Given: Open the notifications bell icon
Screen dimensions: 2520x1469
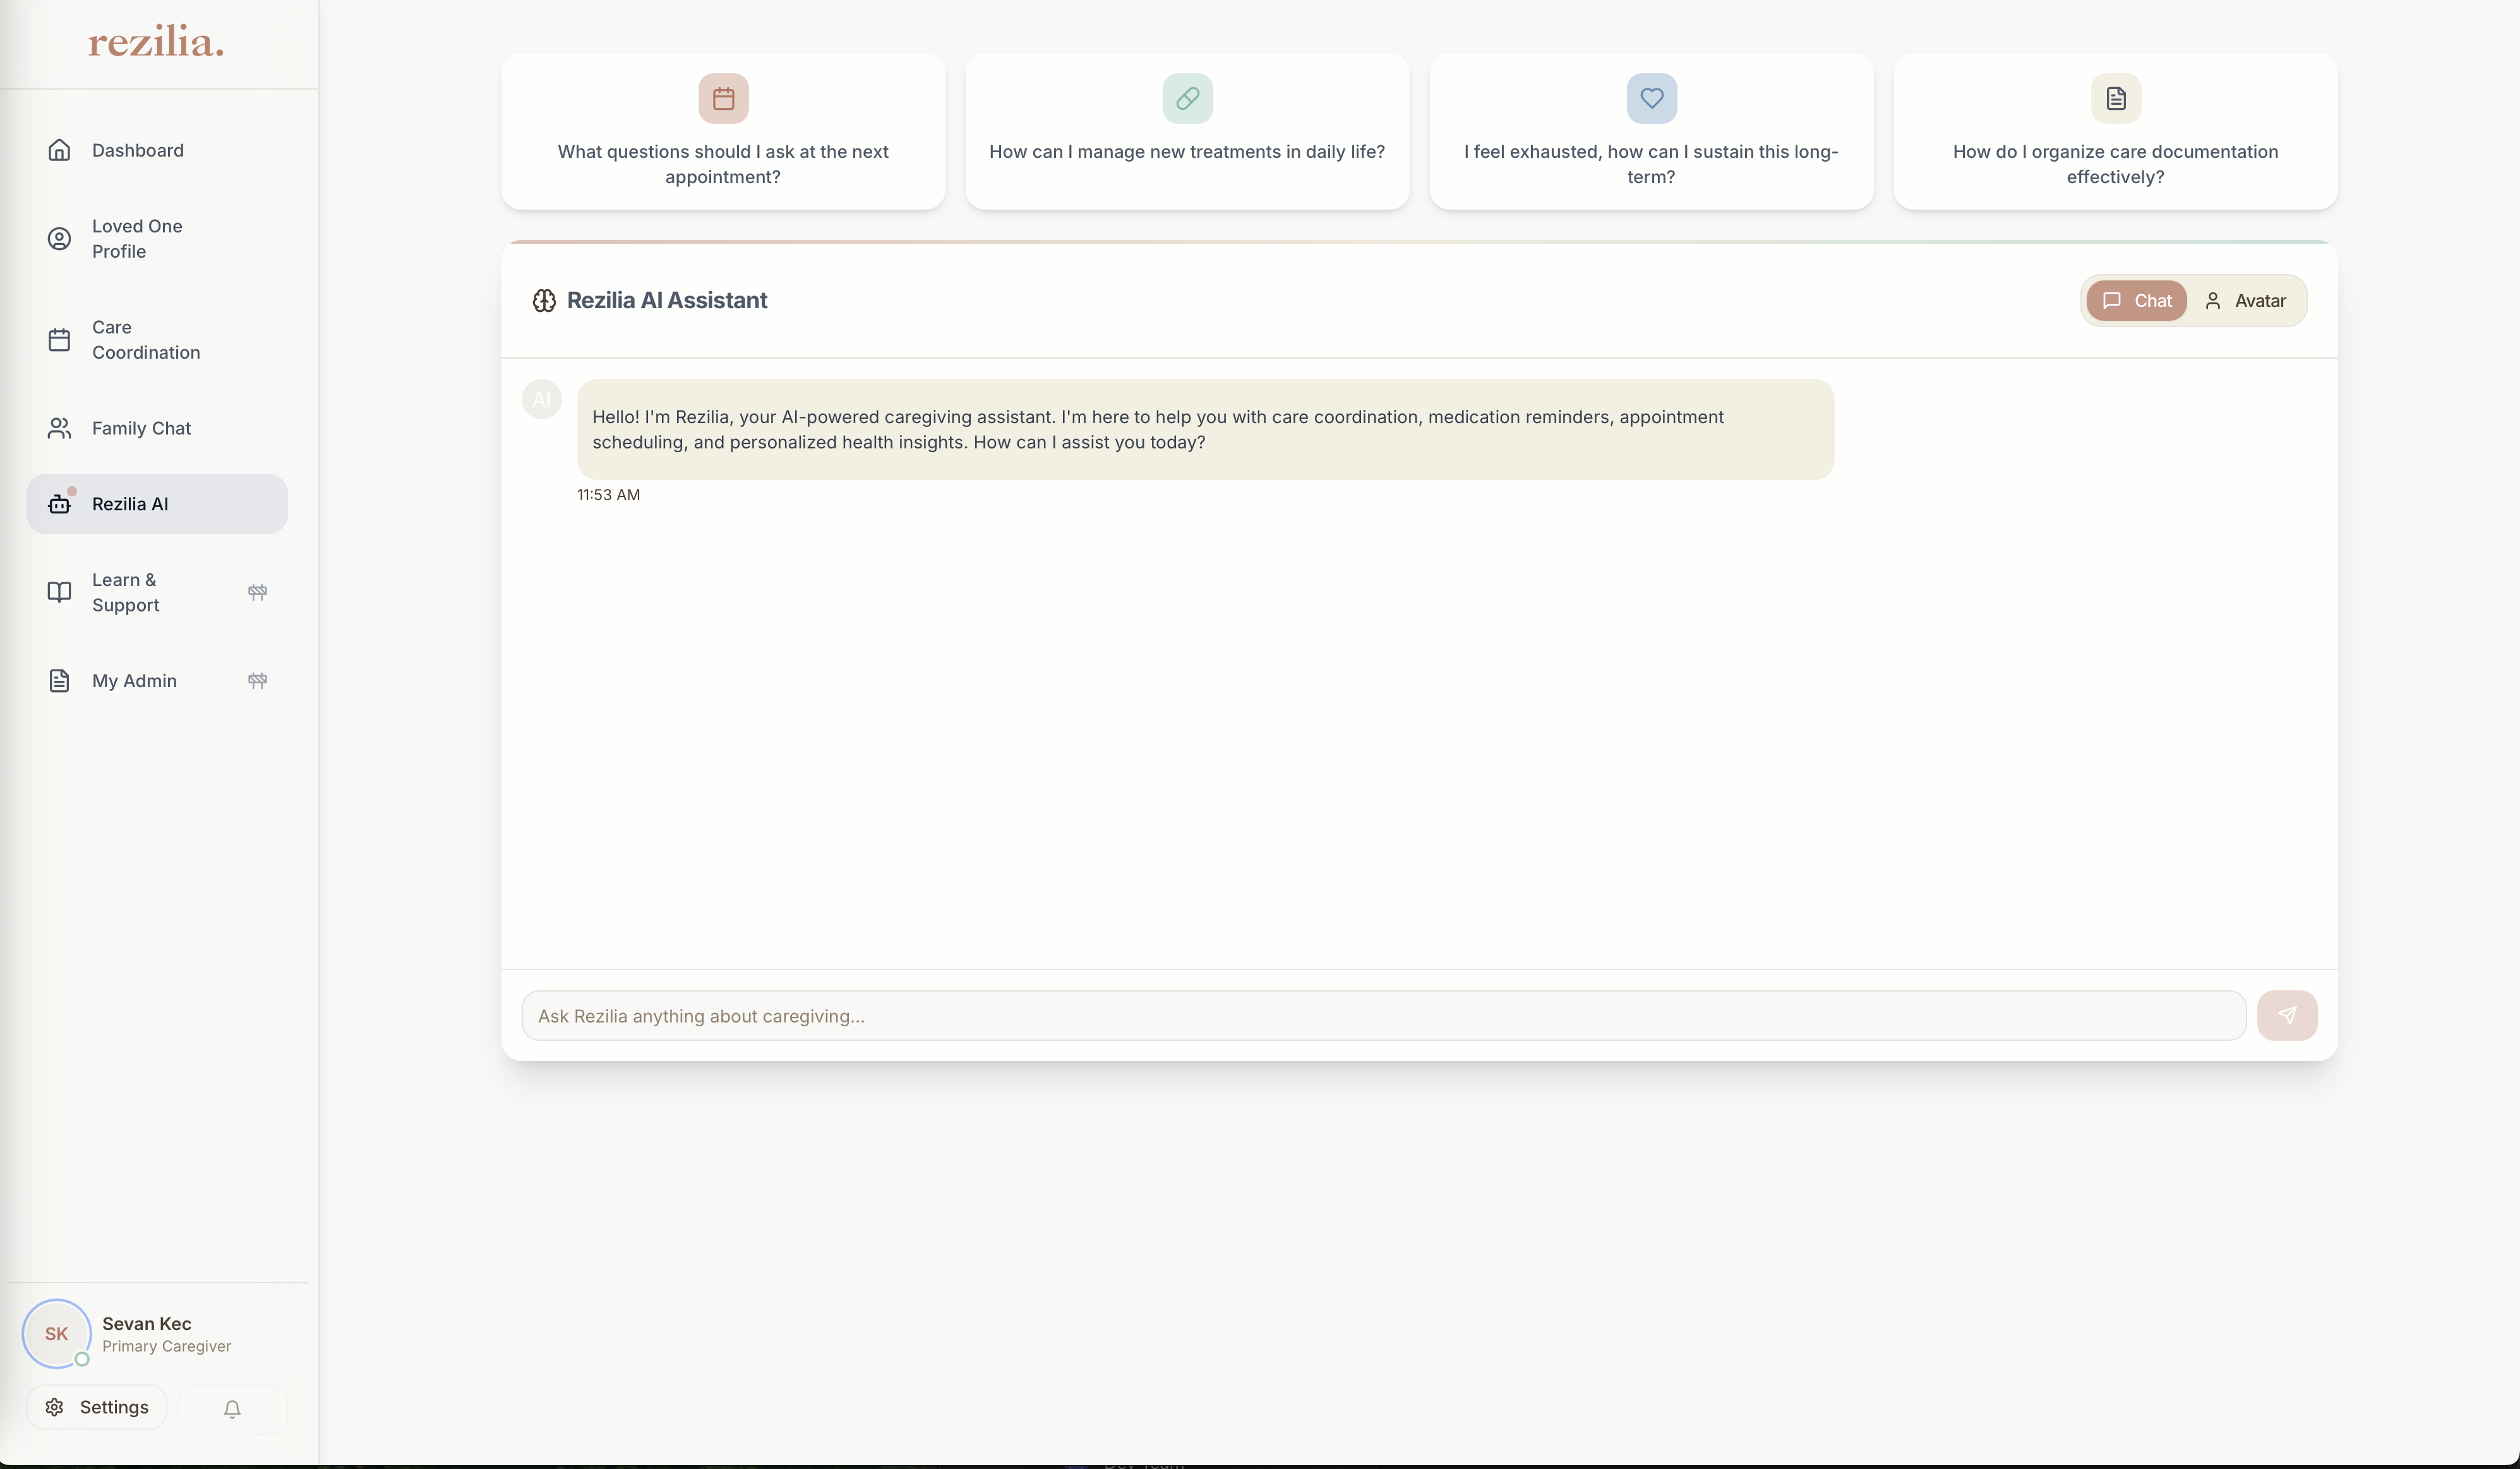Looking at the screenshot, I should [x=232, y=1409].
